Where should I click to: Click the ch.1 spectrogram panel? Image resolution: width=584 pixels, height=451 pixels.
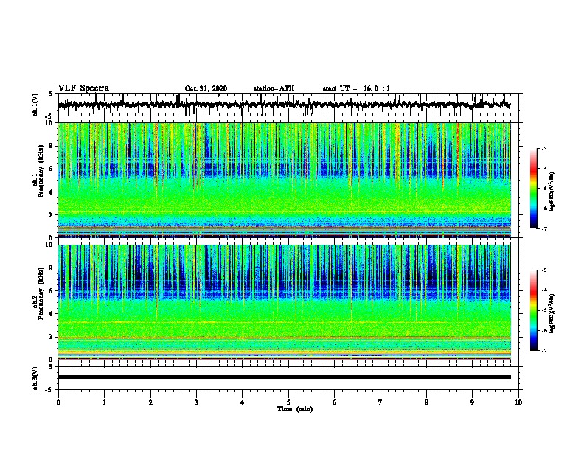285,180
